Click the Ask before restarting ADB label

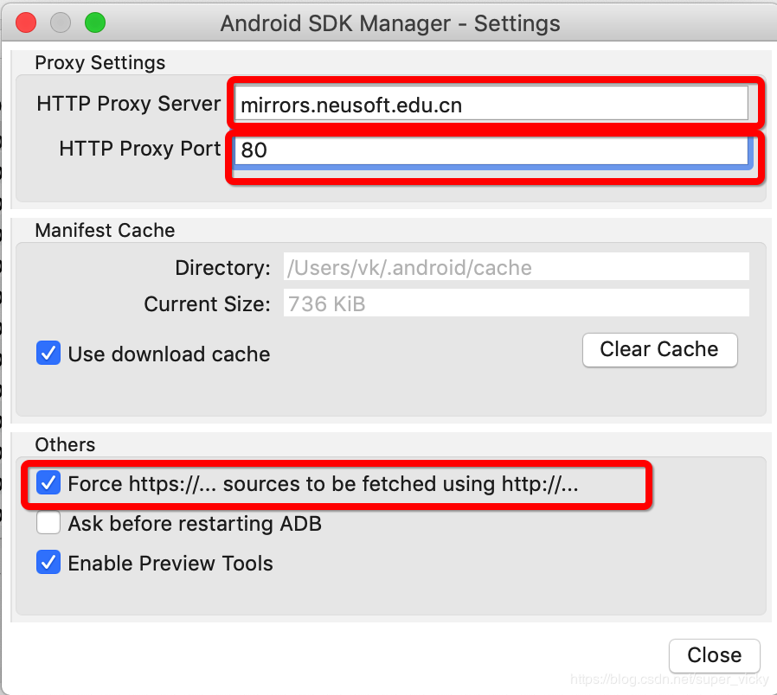(x=195, y=524)
